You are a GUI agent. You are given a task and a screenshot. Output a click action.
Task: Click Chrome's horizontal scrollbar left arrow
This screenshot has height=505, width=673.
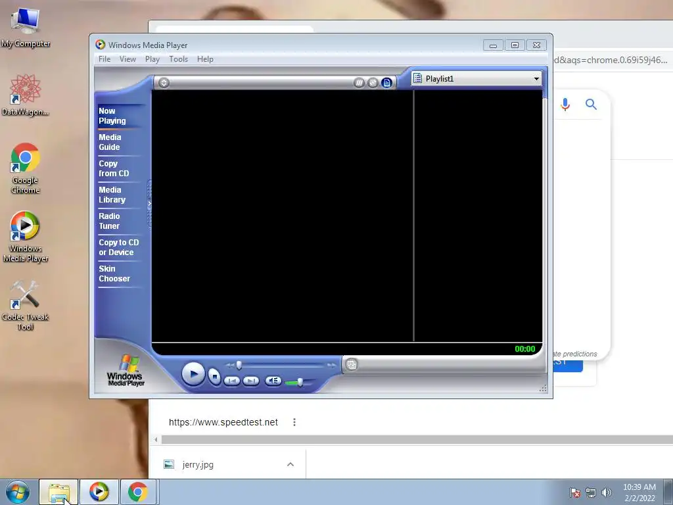[156, 439]
